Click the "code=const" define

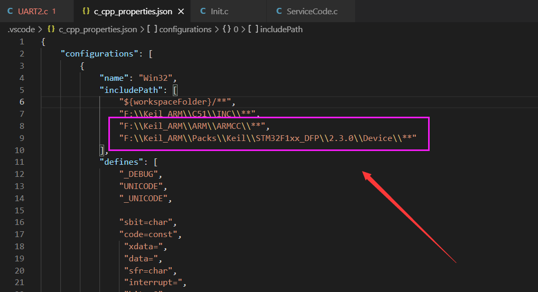click(148, 234)
